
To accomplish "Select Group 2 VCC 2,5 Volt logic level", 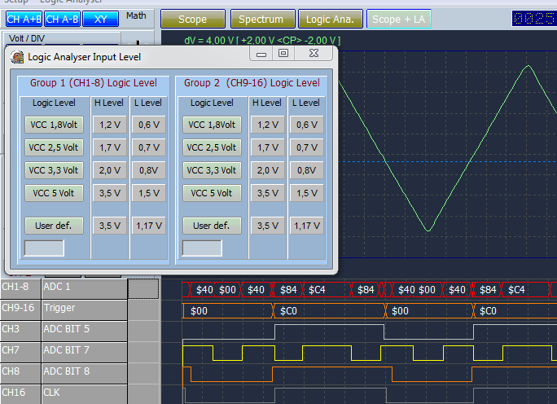I will click(212, 147).
